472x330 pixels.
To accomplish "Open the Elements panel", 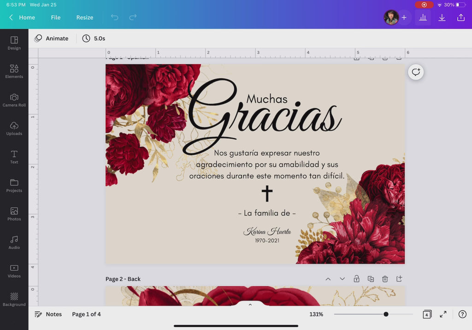I will click(14, 71).
